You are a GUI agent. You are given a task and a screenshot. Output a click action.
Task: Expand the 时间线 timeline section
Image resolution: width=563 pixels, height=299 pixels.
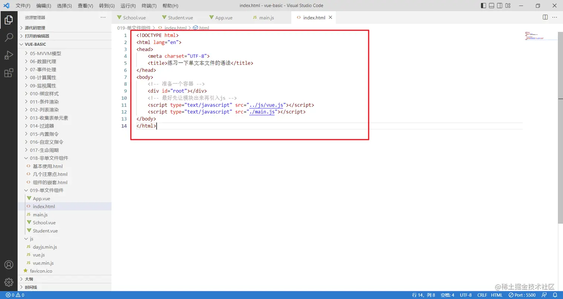[65, 287]
